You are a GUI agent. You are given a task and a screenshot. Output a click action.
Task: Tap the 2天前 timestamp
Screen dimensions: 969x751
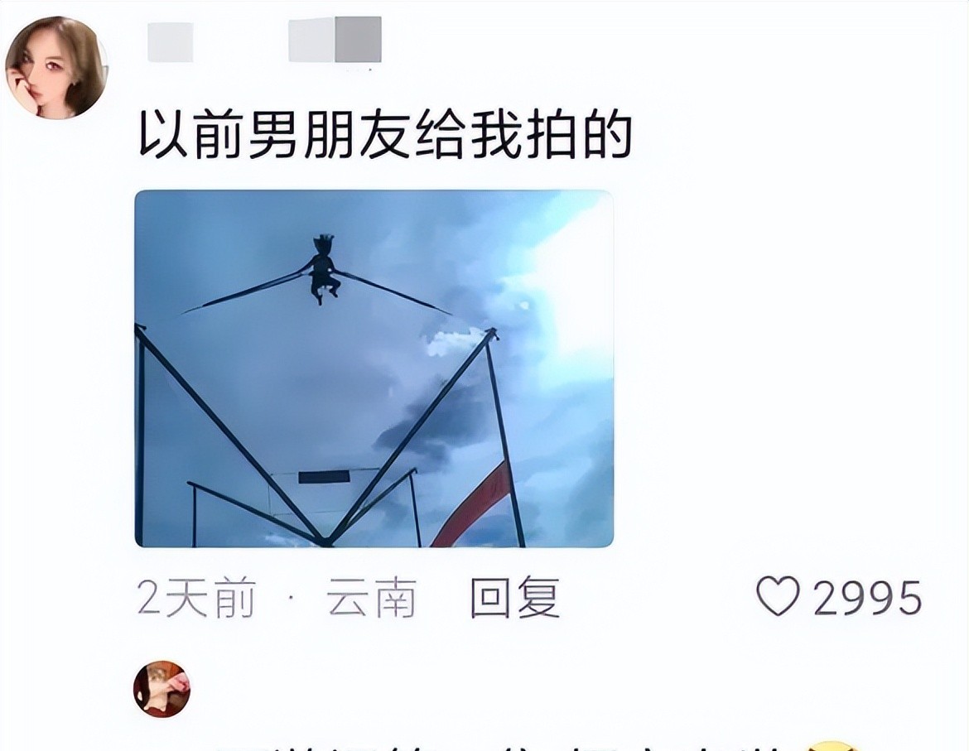point(196,597)
